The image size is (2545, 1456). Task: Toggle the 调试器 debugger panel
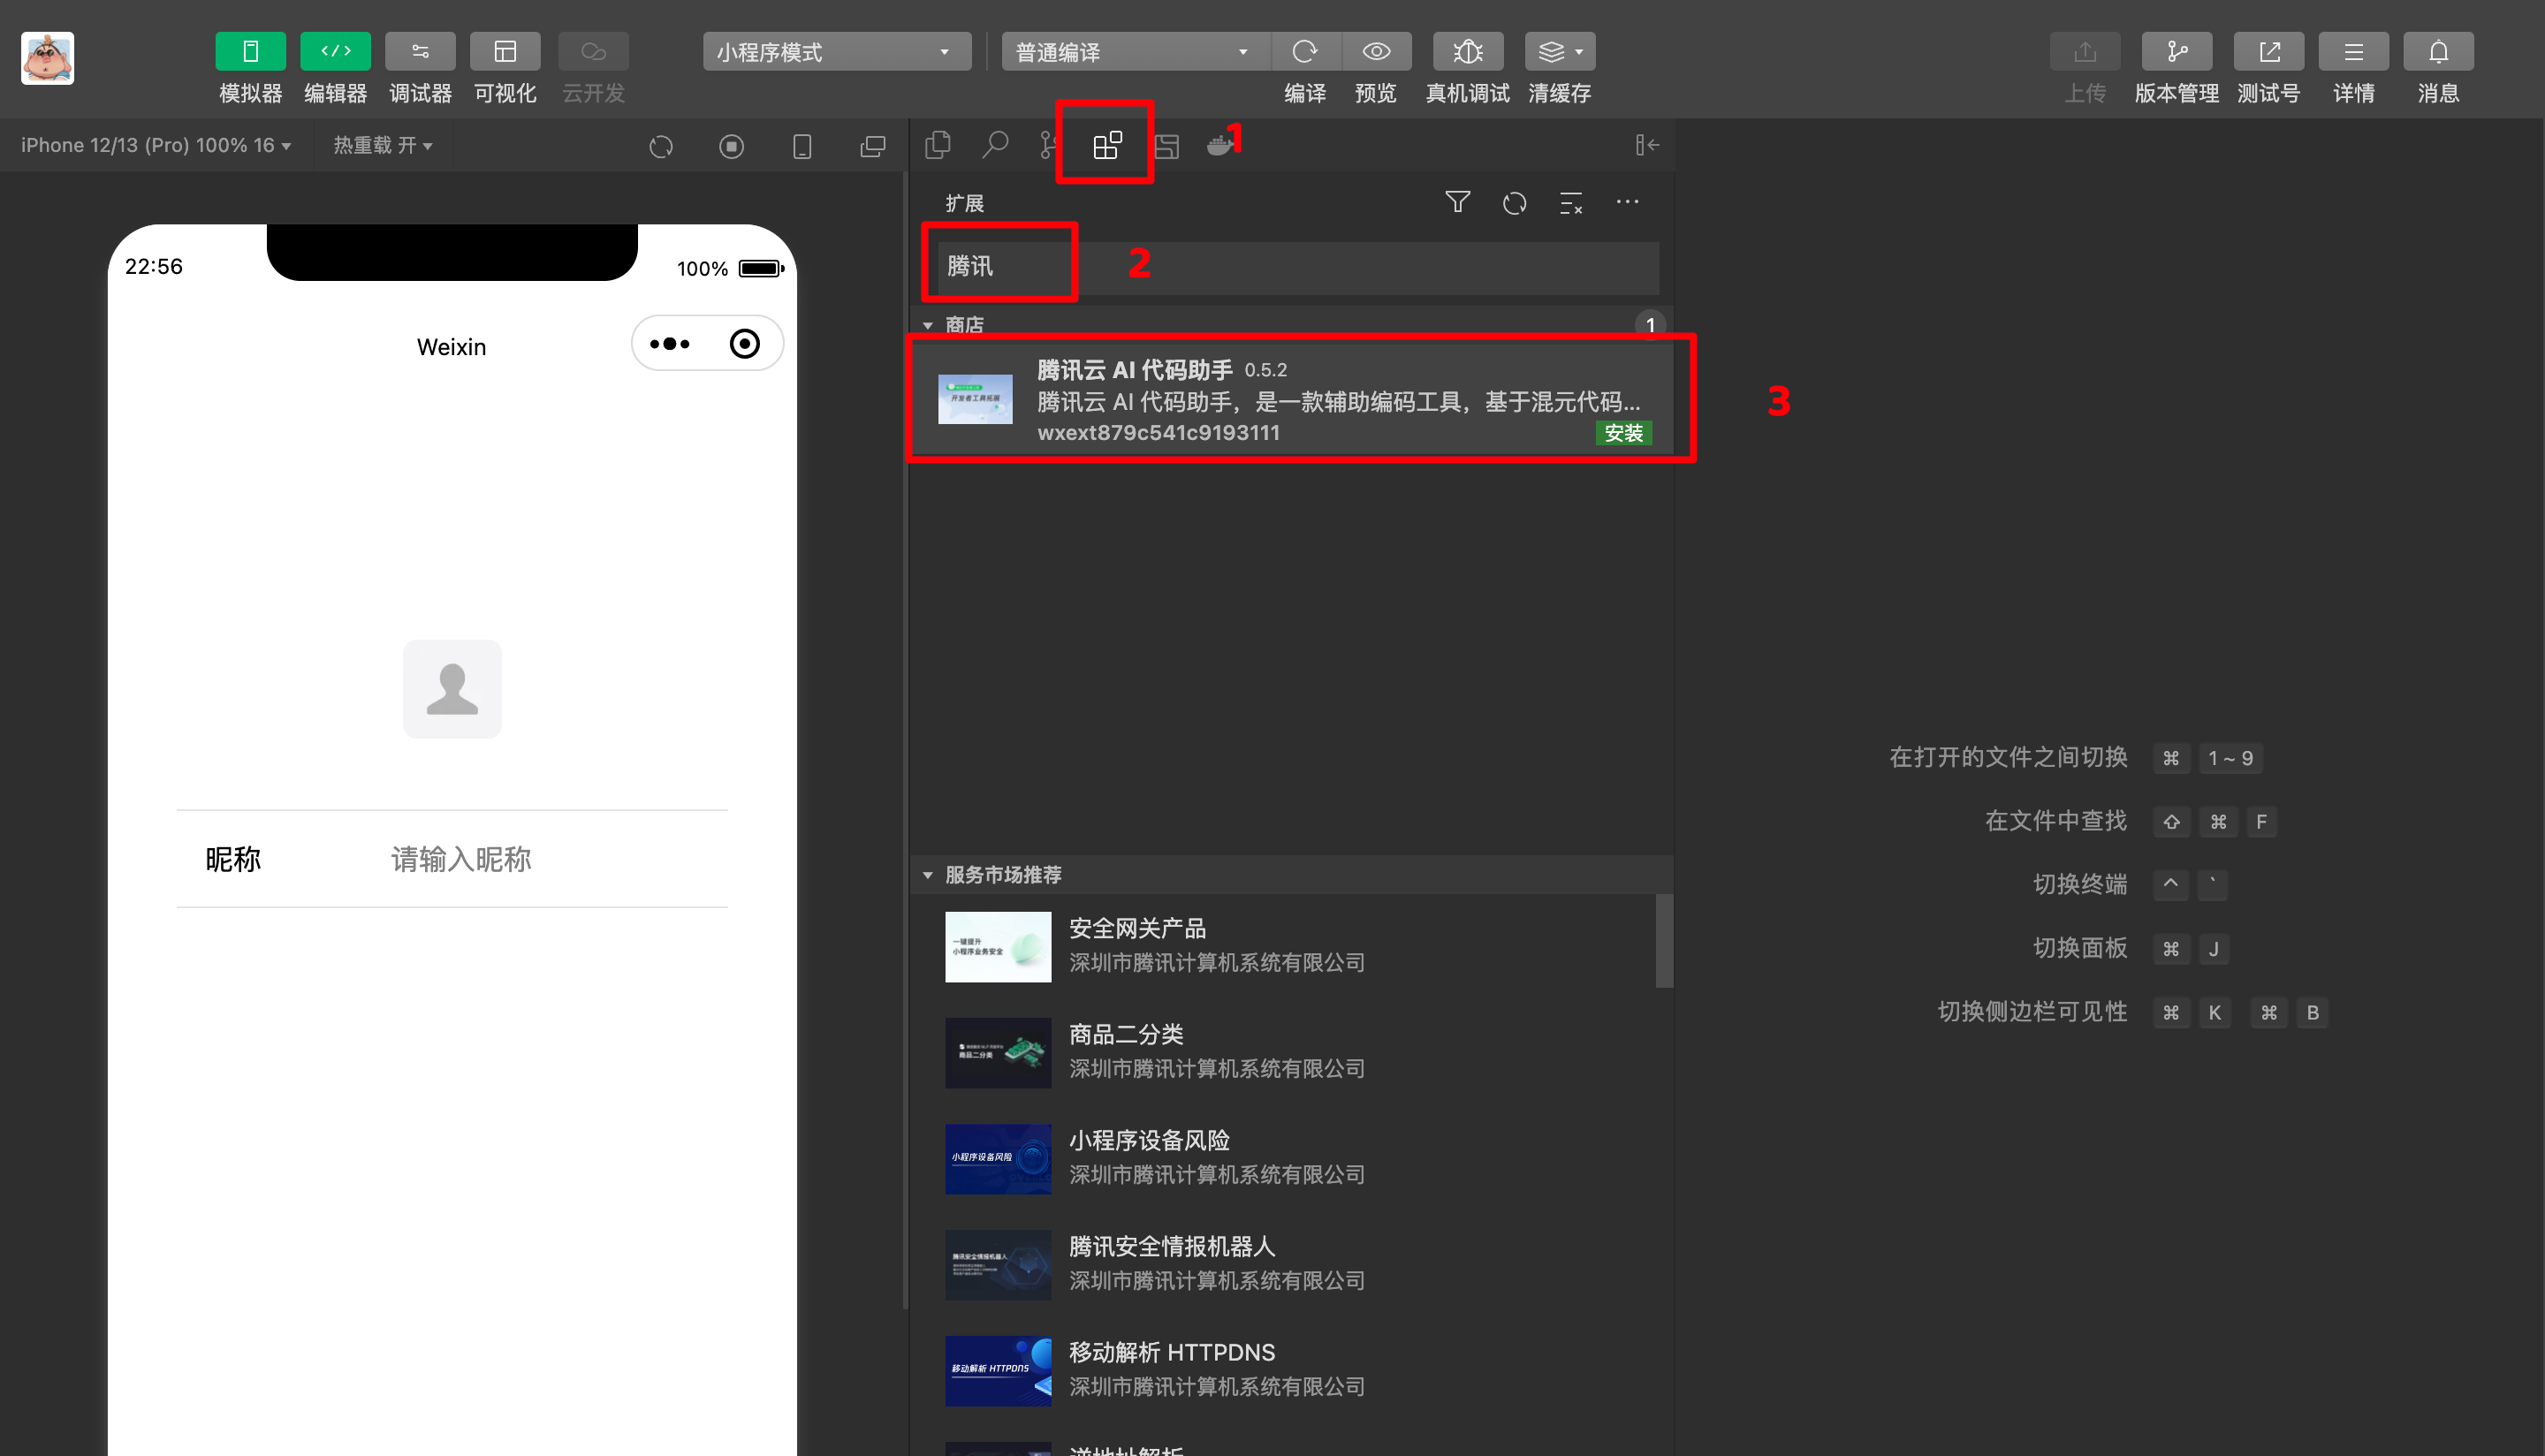point(420,52)
